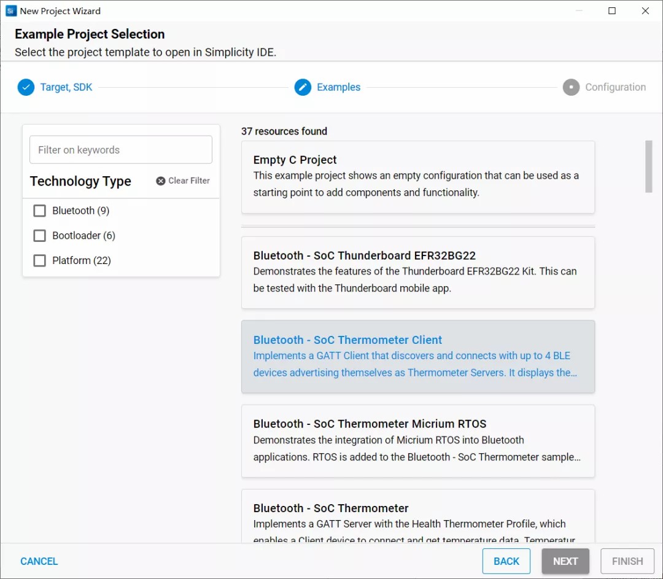Check the Bootloader (6) filter checkbox
Screen dimensions: 663x579
point(40,236)
